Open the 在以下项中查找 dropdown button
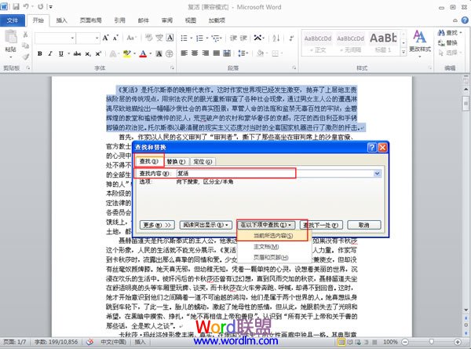 click(x=266, y=225)
